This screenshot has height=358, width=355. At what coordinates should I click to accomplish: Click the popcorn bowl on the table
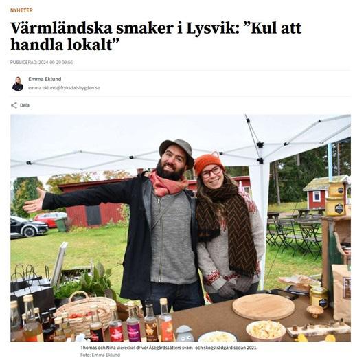pos(266,331)
